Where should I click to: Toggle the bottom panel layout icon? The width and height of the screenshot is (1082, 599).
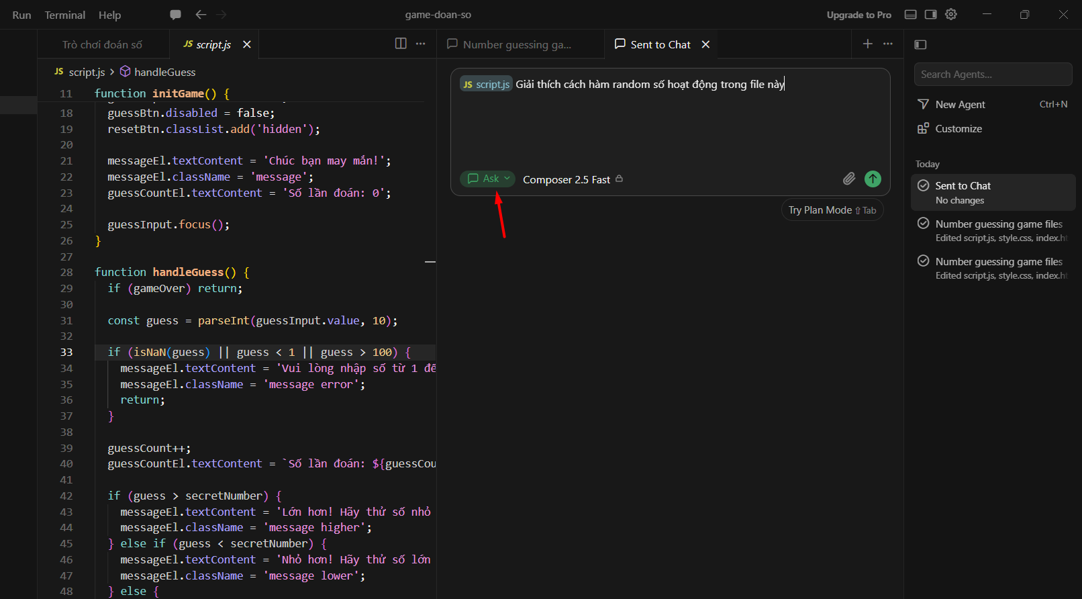pyautogui.click(x=911, y=15)
